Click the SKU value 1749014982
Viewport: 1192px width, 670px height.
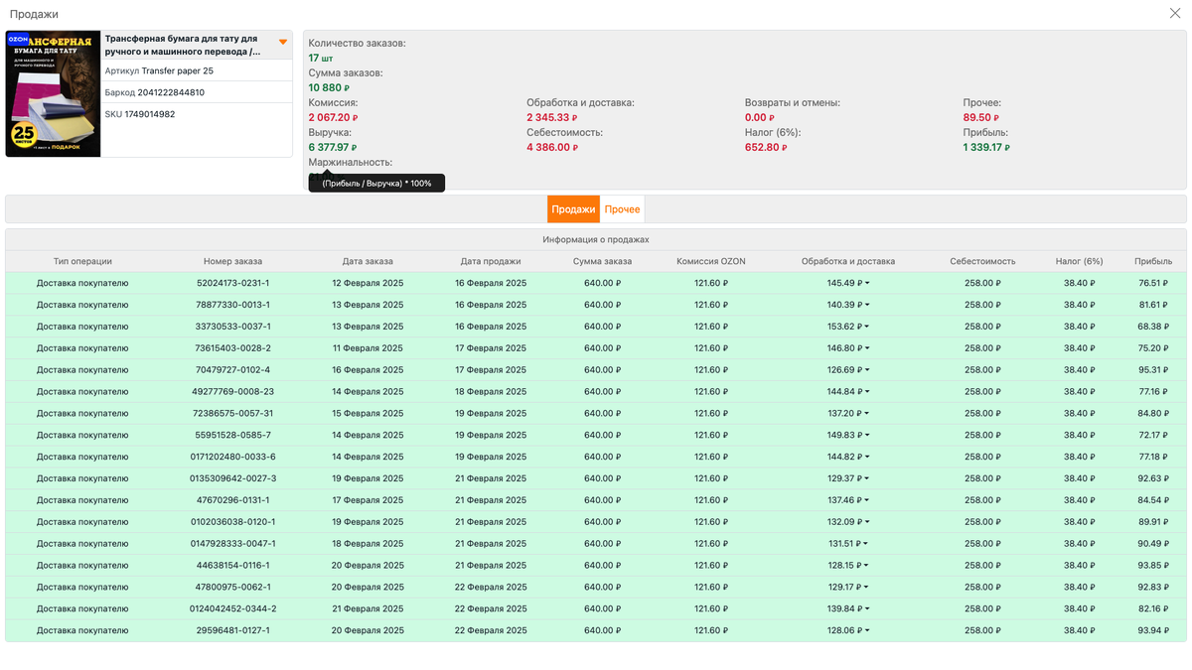pyautogui.click(x=150, y=114)
